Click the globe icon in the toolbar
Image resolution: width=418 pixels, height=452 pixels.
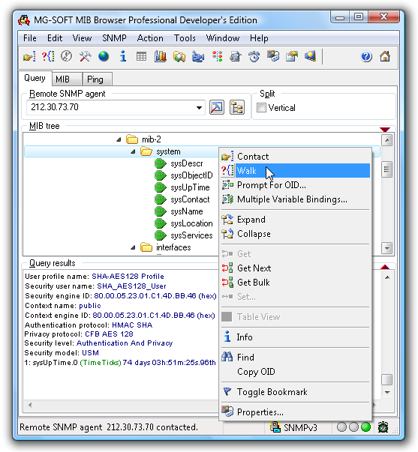104,56
